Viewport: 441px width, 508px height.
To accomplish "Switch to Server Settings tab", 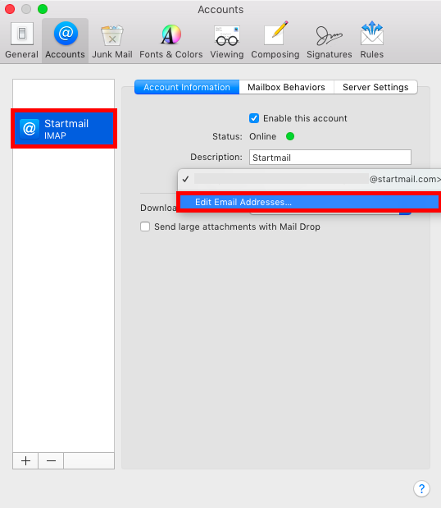I will (x=375, y=87).
